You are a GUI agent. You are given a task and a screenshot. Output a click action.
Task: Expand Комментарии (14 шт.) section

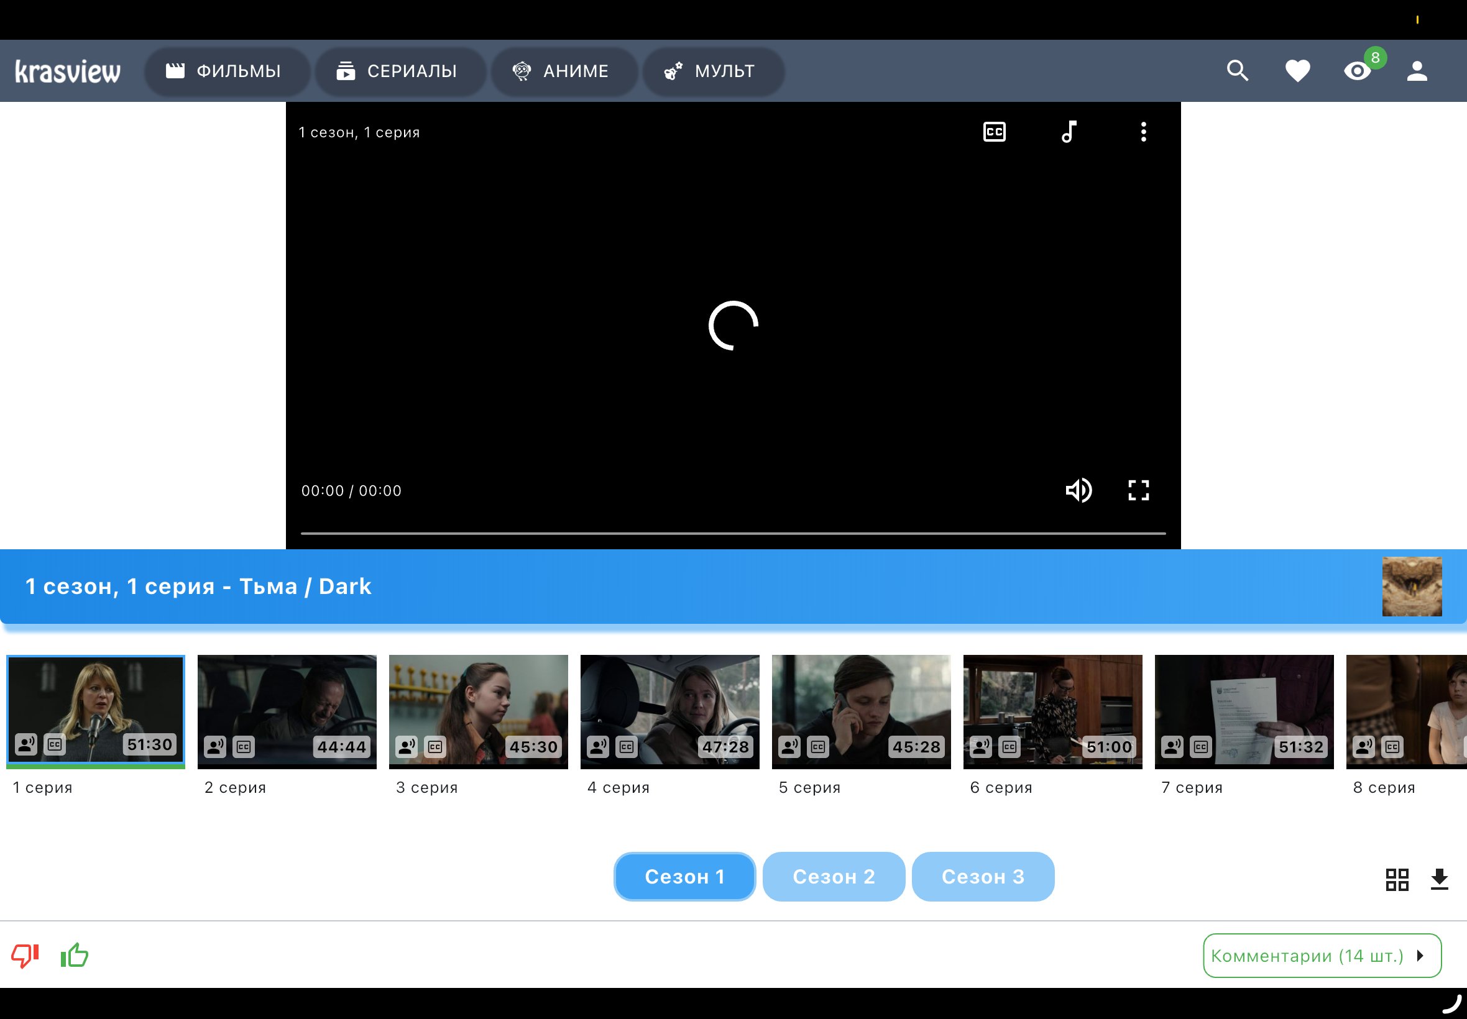(1322, 955)
